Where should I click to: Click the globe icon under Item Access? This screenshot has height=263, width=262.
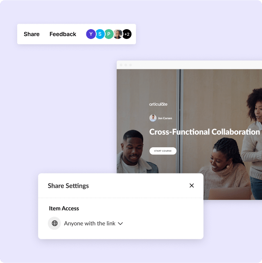coord(54,223)
